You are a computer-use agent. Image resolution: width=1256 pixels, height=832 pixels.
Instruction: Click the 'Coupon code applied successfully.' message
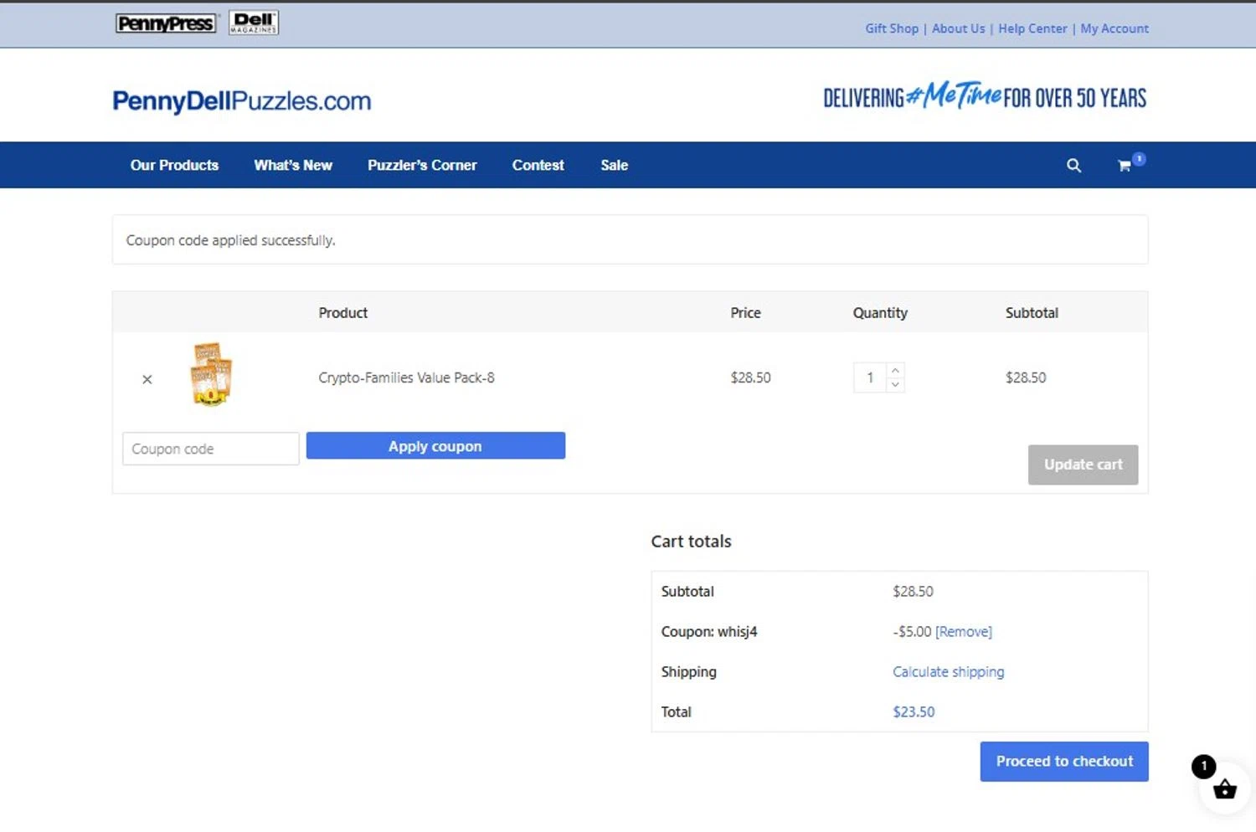[230, 240]
